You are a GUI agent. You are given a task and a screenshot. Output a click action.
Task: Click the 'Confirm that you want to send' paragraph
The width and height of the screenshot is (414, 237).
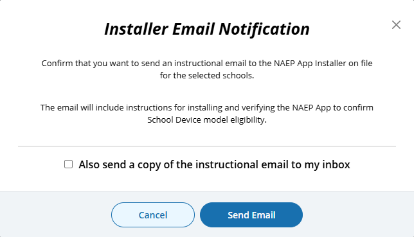[x=207, y=69]
